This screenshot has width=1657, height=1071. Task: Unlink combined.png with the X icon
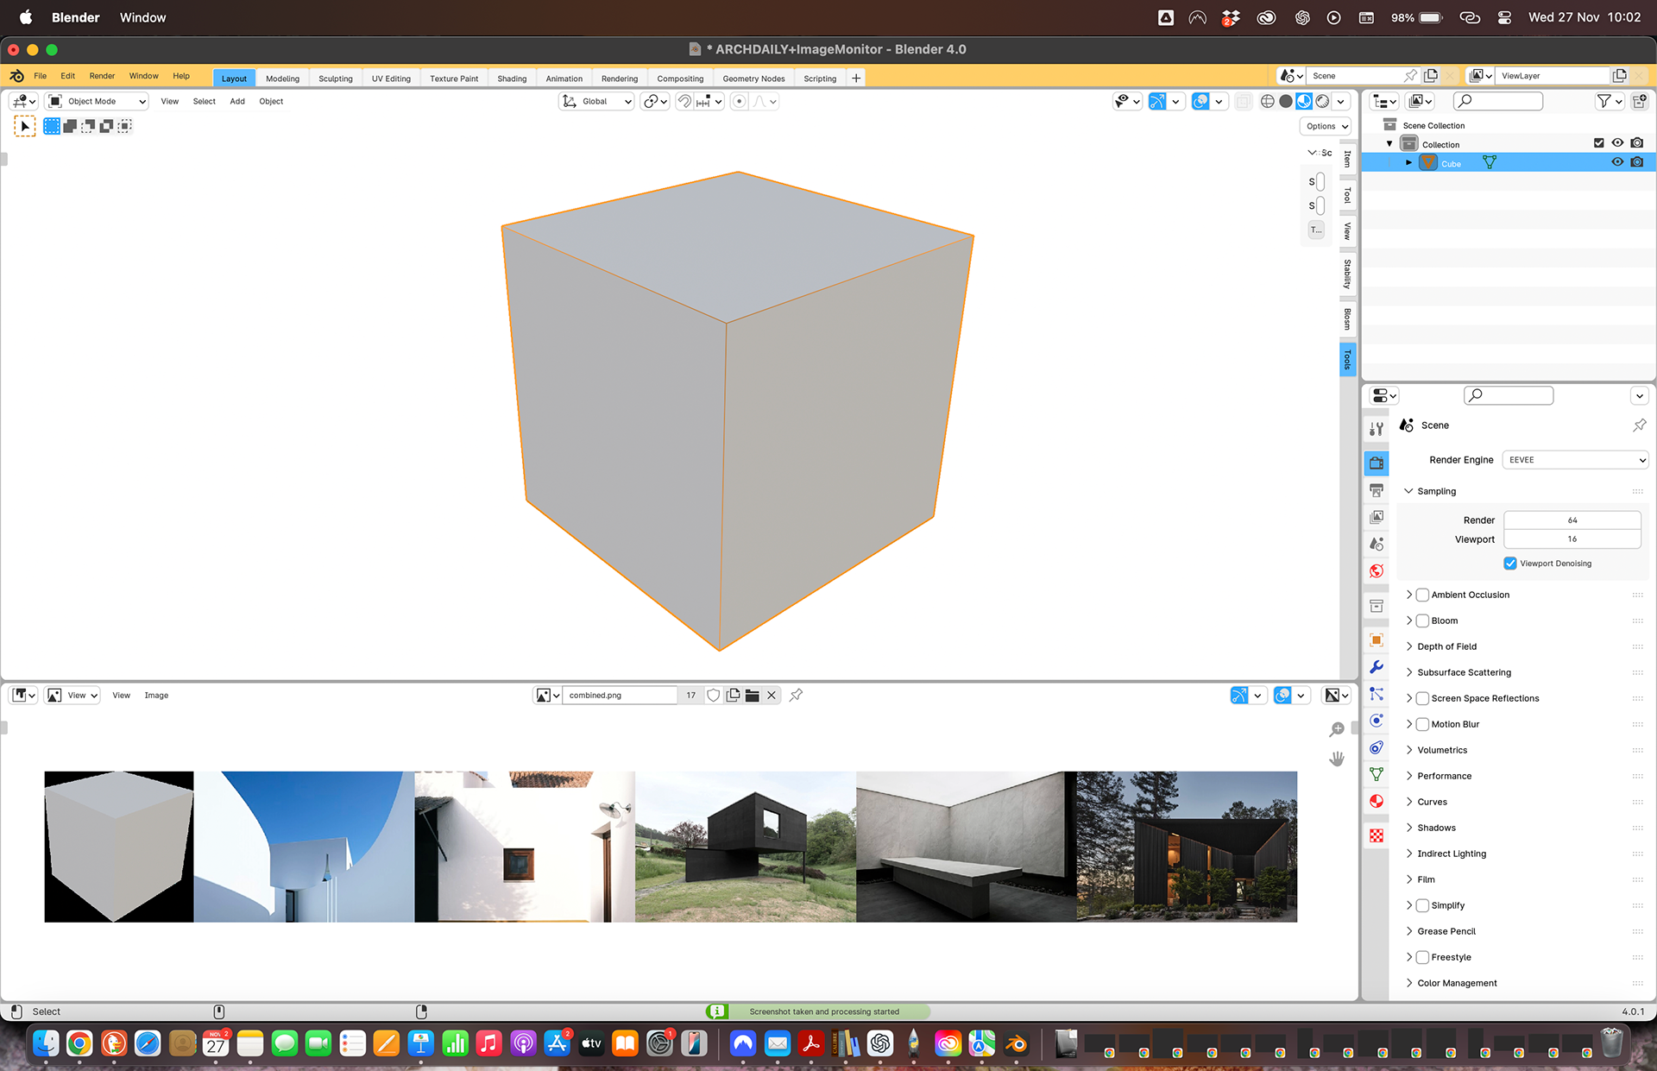coord(772,696)
